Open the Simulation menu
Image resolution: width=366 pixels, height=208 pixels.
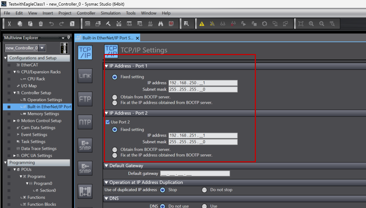[110, 13]
